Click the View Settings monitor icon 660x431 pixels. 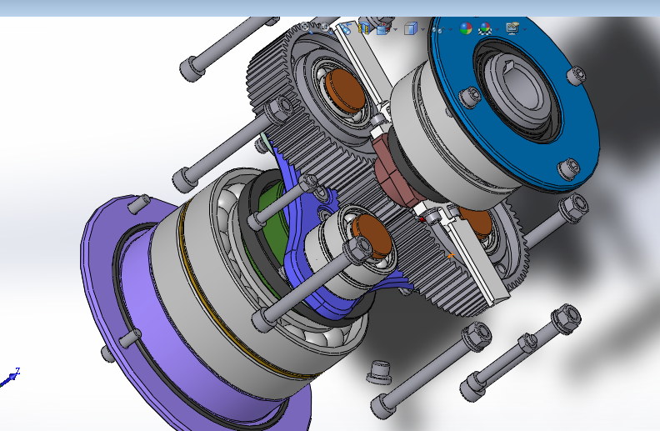tap(512, 28)
